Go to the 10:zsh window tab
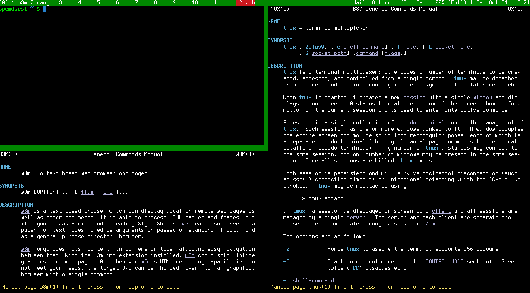Viewport: 530px width, 293px height. (201, 3)
